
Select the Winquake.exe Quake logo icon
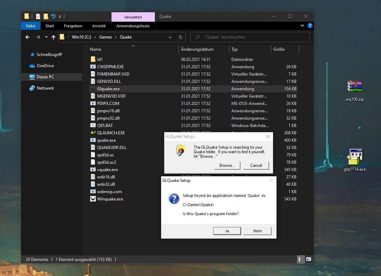coord(93,199)
